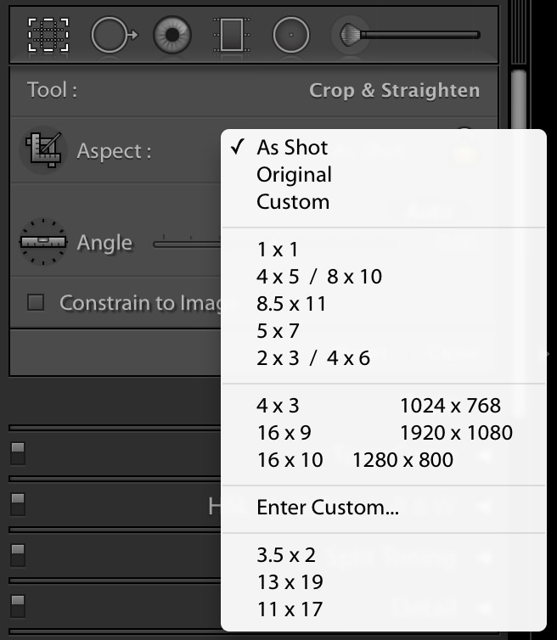Click the right panel vertical scrollbar

click(x=518, y=110)
